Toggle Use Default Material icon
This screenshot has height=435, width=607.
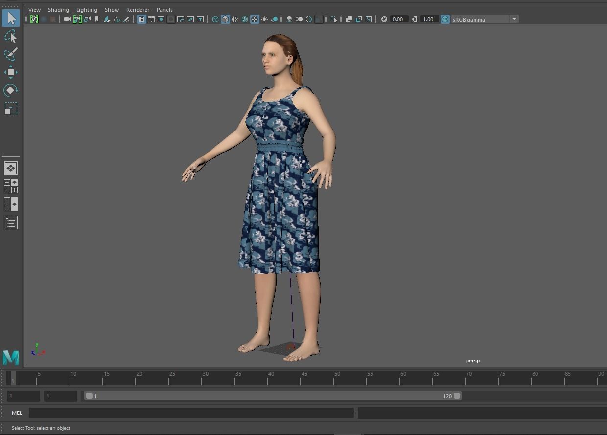click(235, 19)
